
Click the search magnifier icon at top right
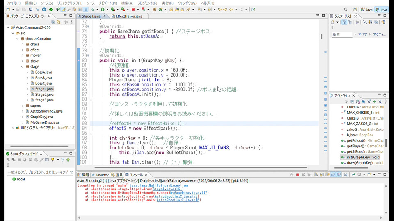[346, 9]
